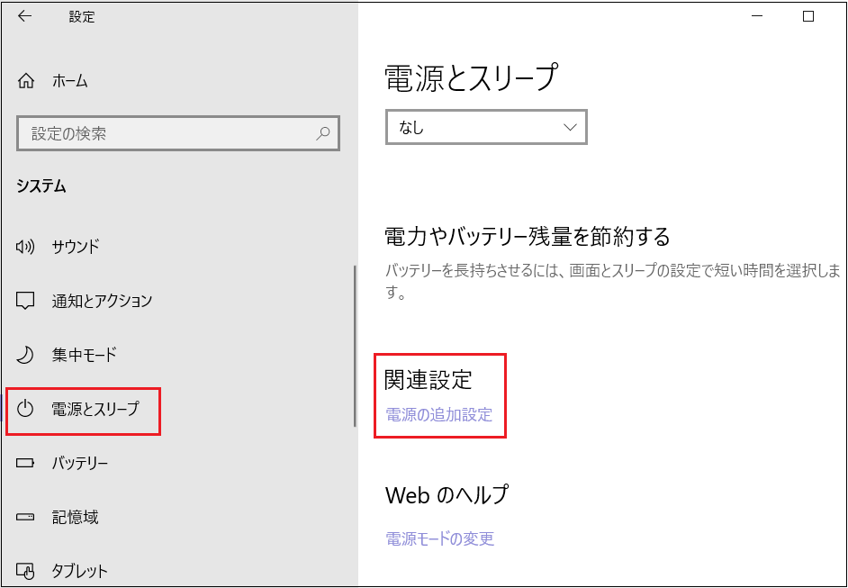This screenshot has height=588, width=848.
Task: Click the chevron arrow on the なし combo box
Action: pos(570,128)
